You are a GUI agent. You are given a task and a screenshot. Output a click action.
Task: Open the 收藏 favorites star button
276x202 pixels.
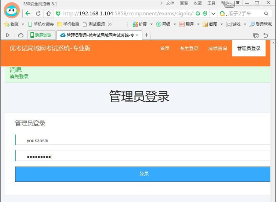pyautogui.click(x=12, y=24)
